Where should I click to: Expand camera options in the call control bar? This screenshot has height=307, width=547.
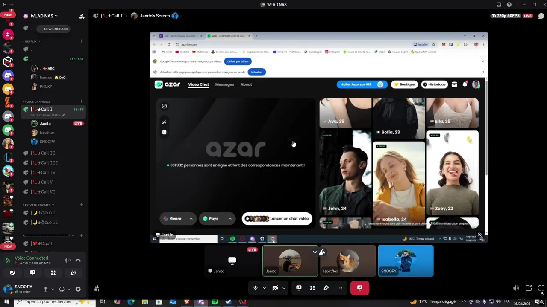coord(284,288)
